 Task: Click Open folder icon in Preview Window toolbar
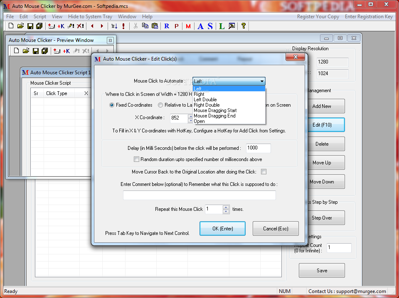(x=26, y=51)
